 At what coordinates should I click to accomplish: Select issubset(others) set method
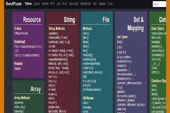124,61
